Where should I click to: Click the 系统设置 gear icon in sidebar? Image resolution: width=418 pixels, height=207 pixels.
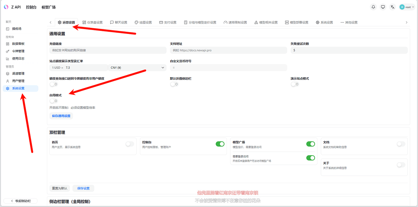click(x=8, y=88)
